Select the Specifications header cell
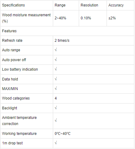Screen dimensions: 135x149 (x=13, y=5)
